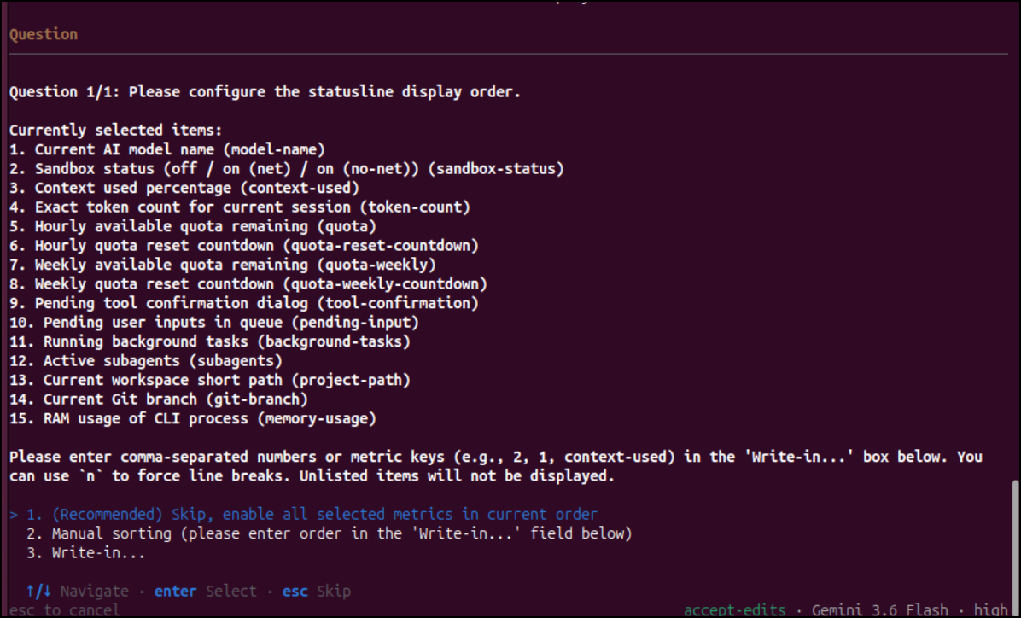
Task: Click the Question header title
Action: [44, 34]
